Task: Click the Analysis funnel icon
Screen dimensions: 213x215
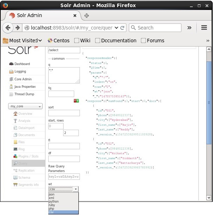Action: point(15,121)
